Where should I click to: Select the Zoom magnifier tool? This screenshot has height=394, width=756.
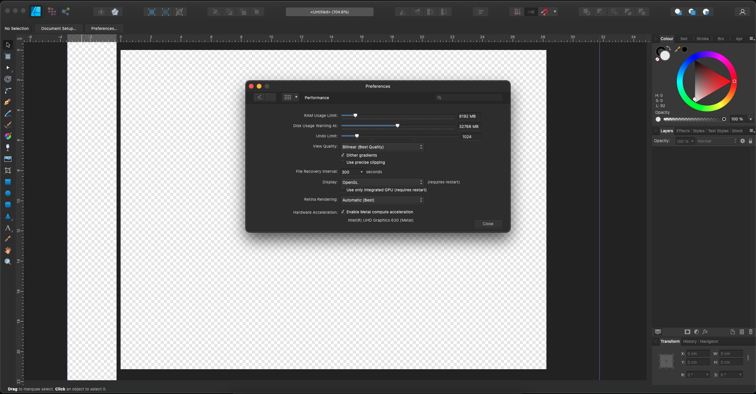(x=8, y=262)
